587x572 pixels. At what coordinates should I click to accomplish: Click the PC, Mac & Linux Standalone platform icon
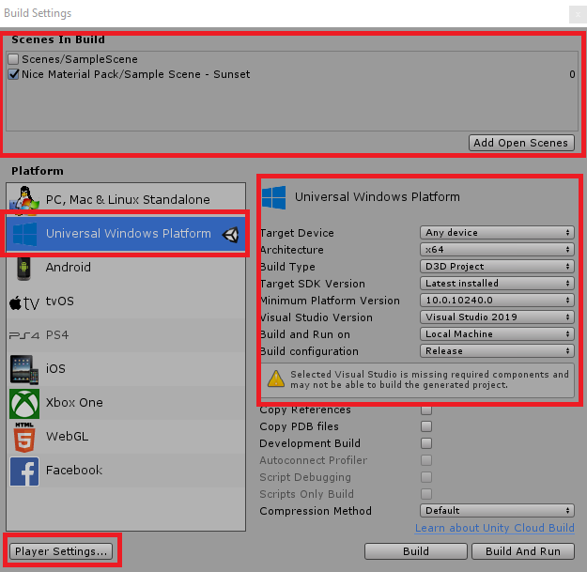(x=24, y=200)
